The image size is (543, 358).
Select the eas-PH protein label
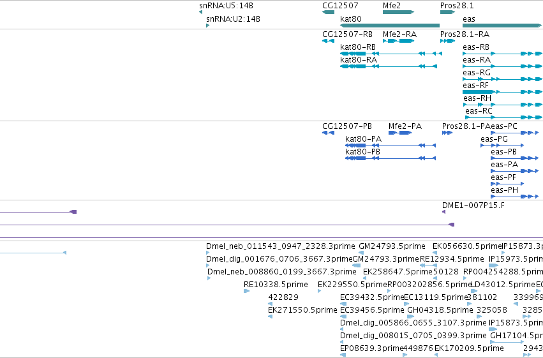pyautogui.click(x=504, y=190)
